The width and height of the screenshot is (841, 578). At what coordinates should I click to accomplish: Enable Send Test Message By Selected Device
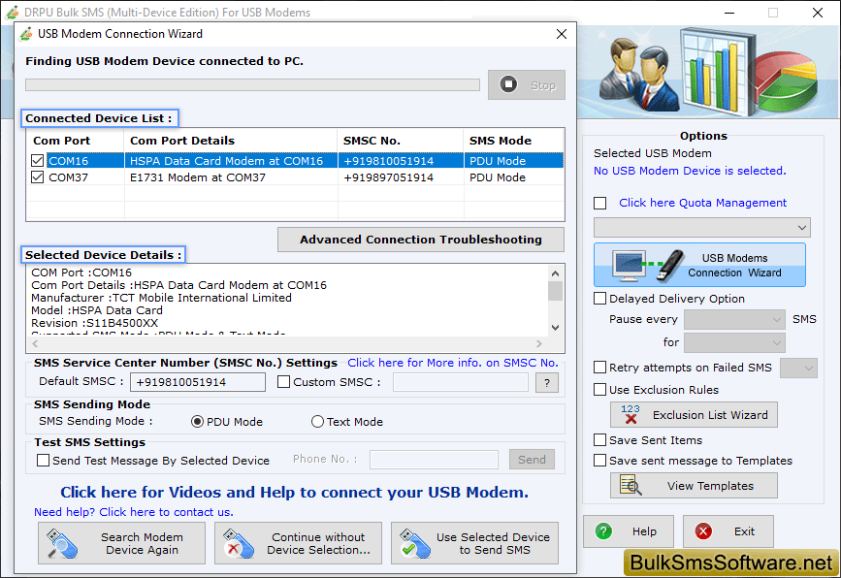click(43, 460)
